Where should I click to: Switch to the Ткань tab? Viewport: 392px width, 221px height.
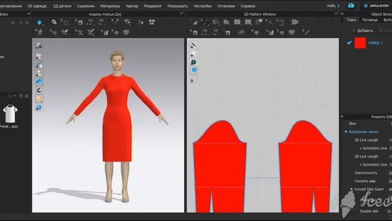[352, 20]
